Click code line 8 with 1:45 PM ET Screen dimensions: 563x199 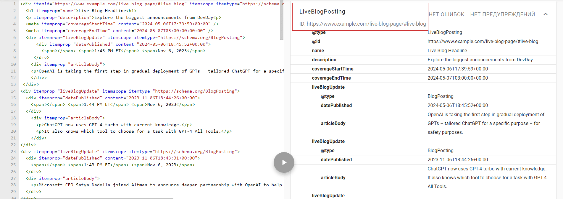point(123,51)
